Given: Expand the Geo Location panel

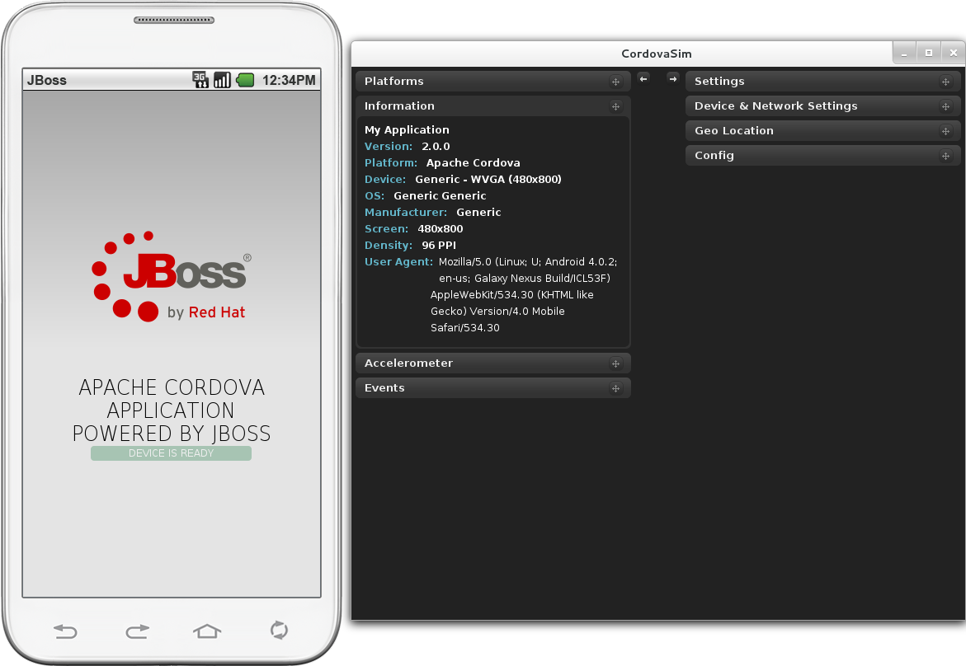Looking at the screenshot, I should tap(823, 130).
